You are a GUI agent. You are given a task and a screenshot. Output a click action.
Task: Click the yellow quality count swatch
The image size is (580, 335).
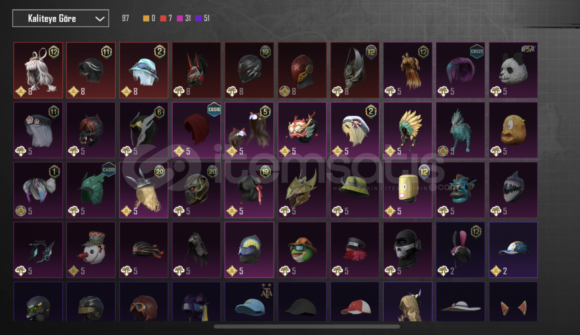(x=146, y=19)
